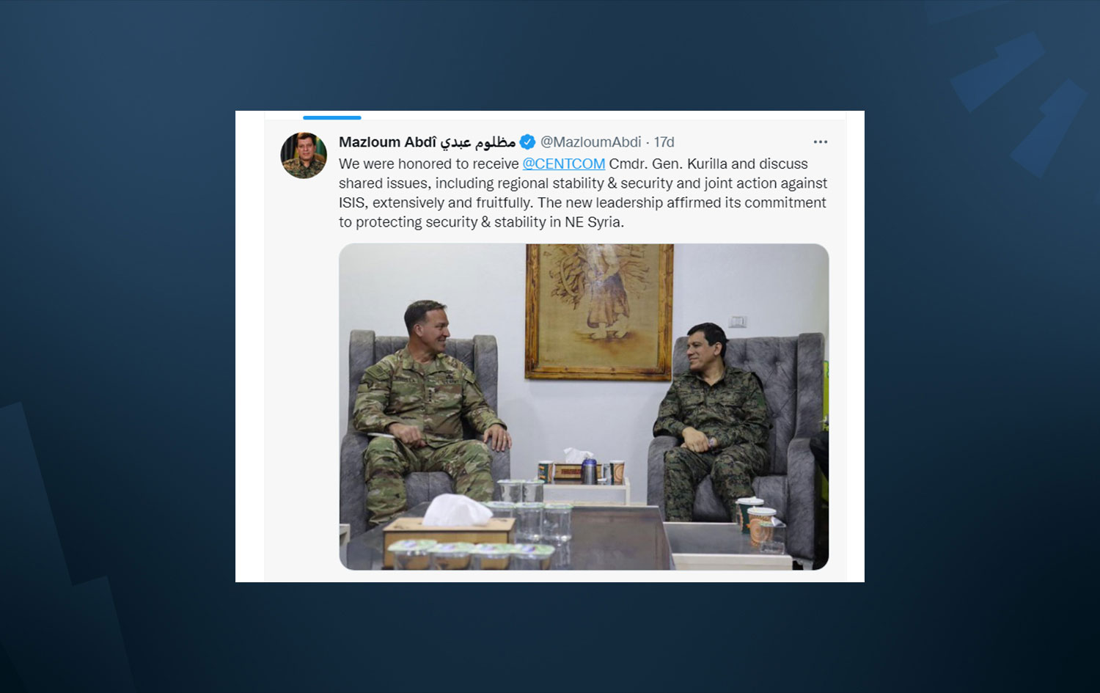Select the Mazloum Abdî display name
The width and height of the screenshot is (1100, 693).
click(387, 142)
